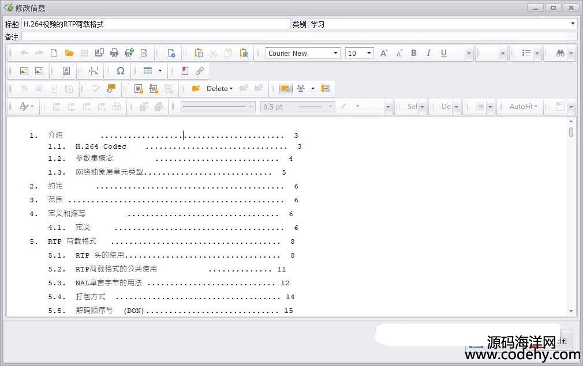Open a file with the folder icon
Screen dimensions: 583x366
point(69,53)
